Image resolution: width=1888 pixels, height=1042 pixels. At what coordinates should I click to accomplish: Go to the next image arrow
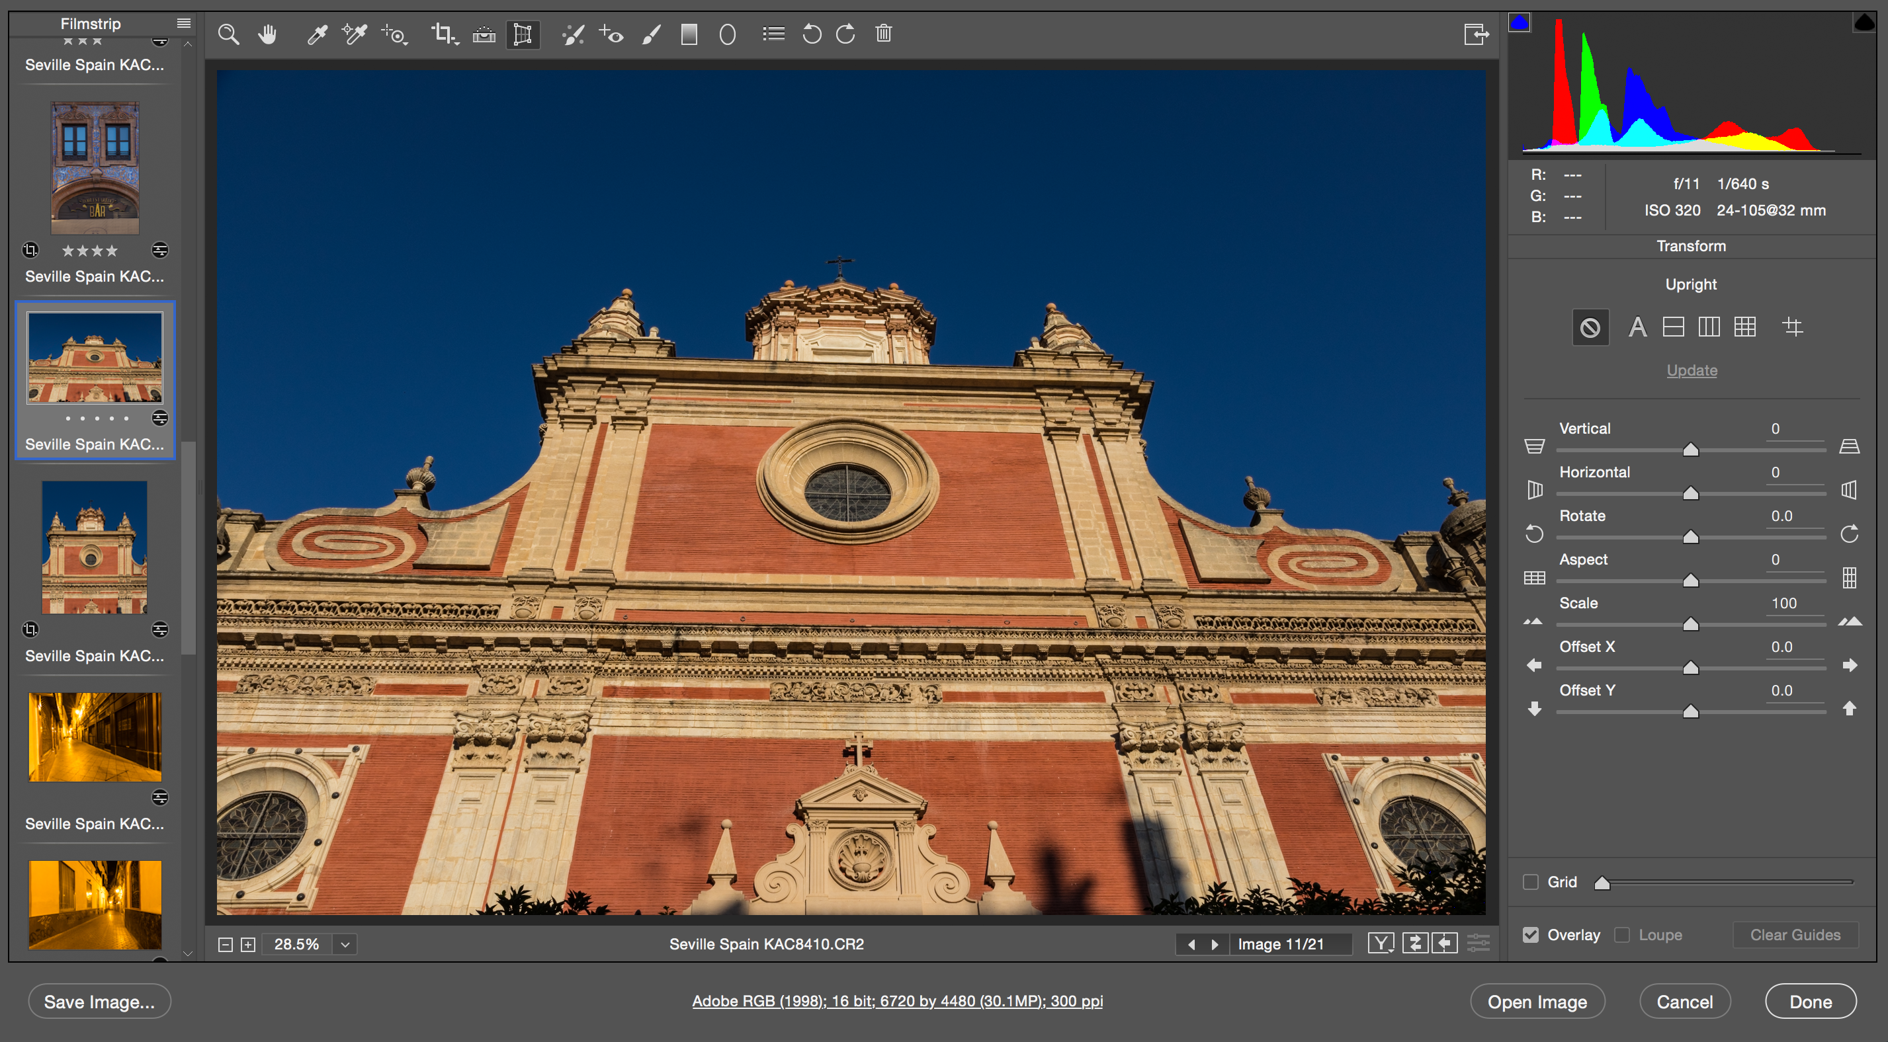tap(1215, 943)
